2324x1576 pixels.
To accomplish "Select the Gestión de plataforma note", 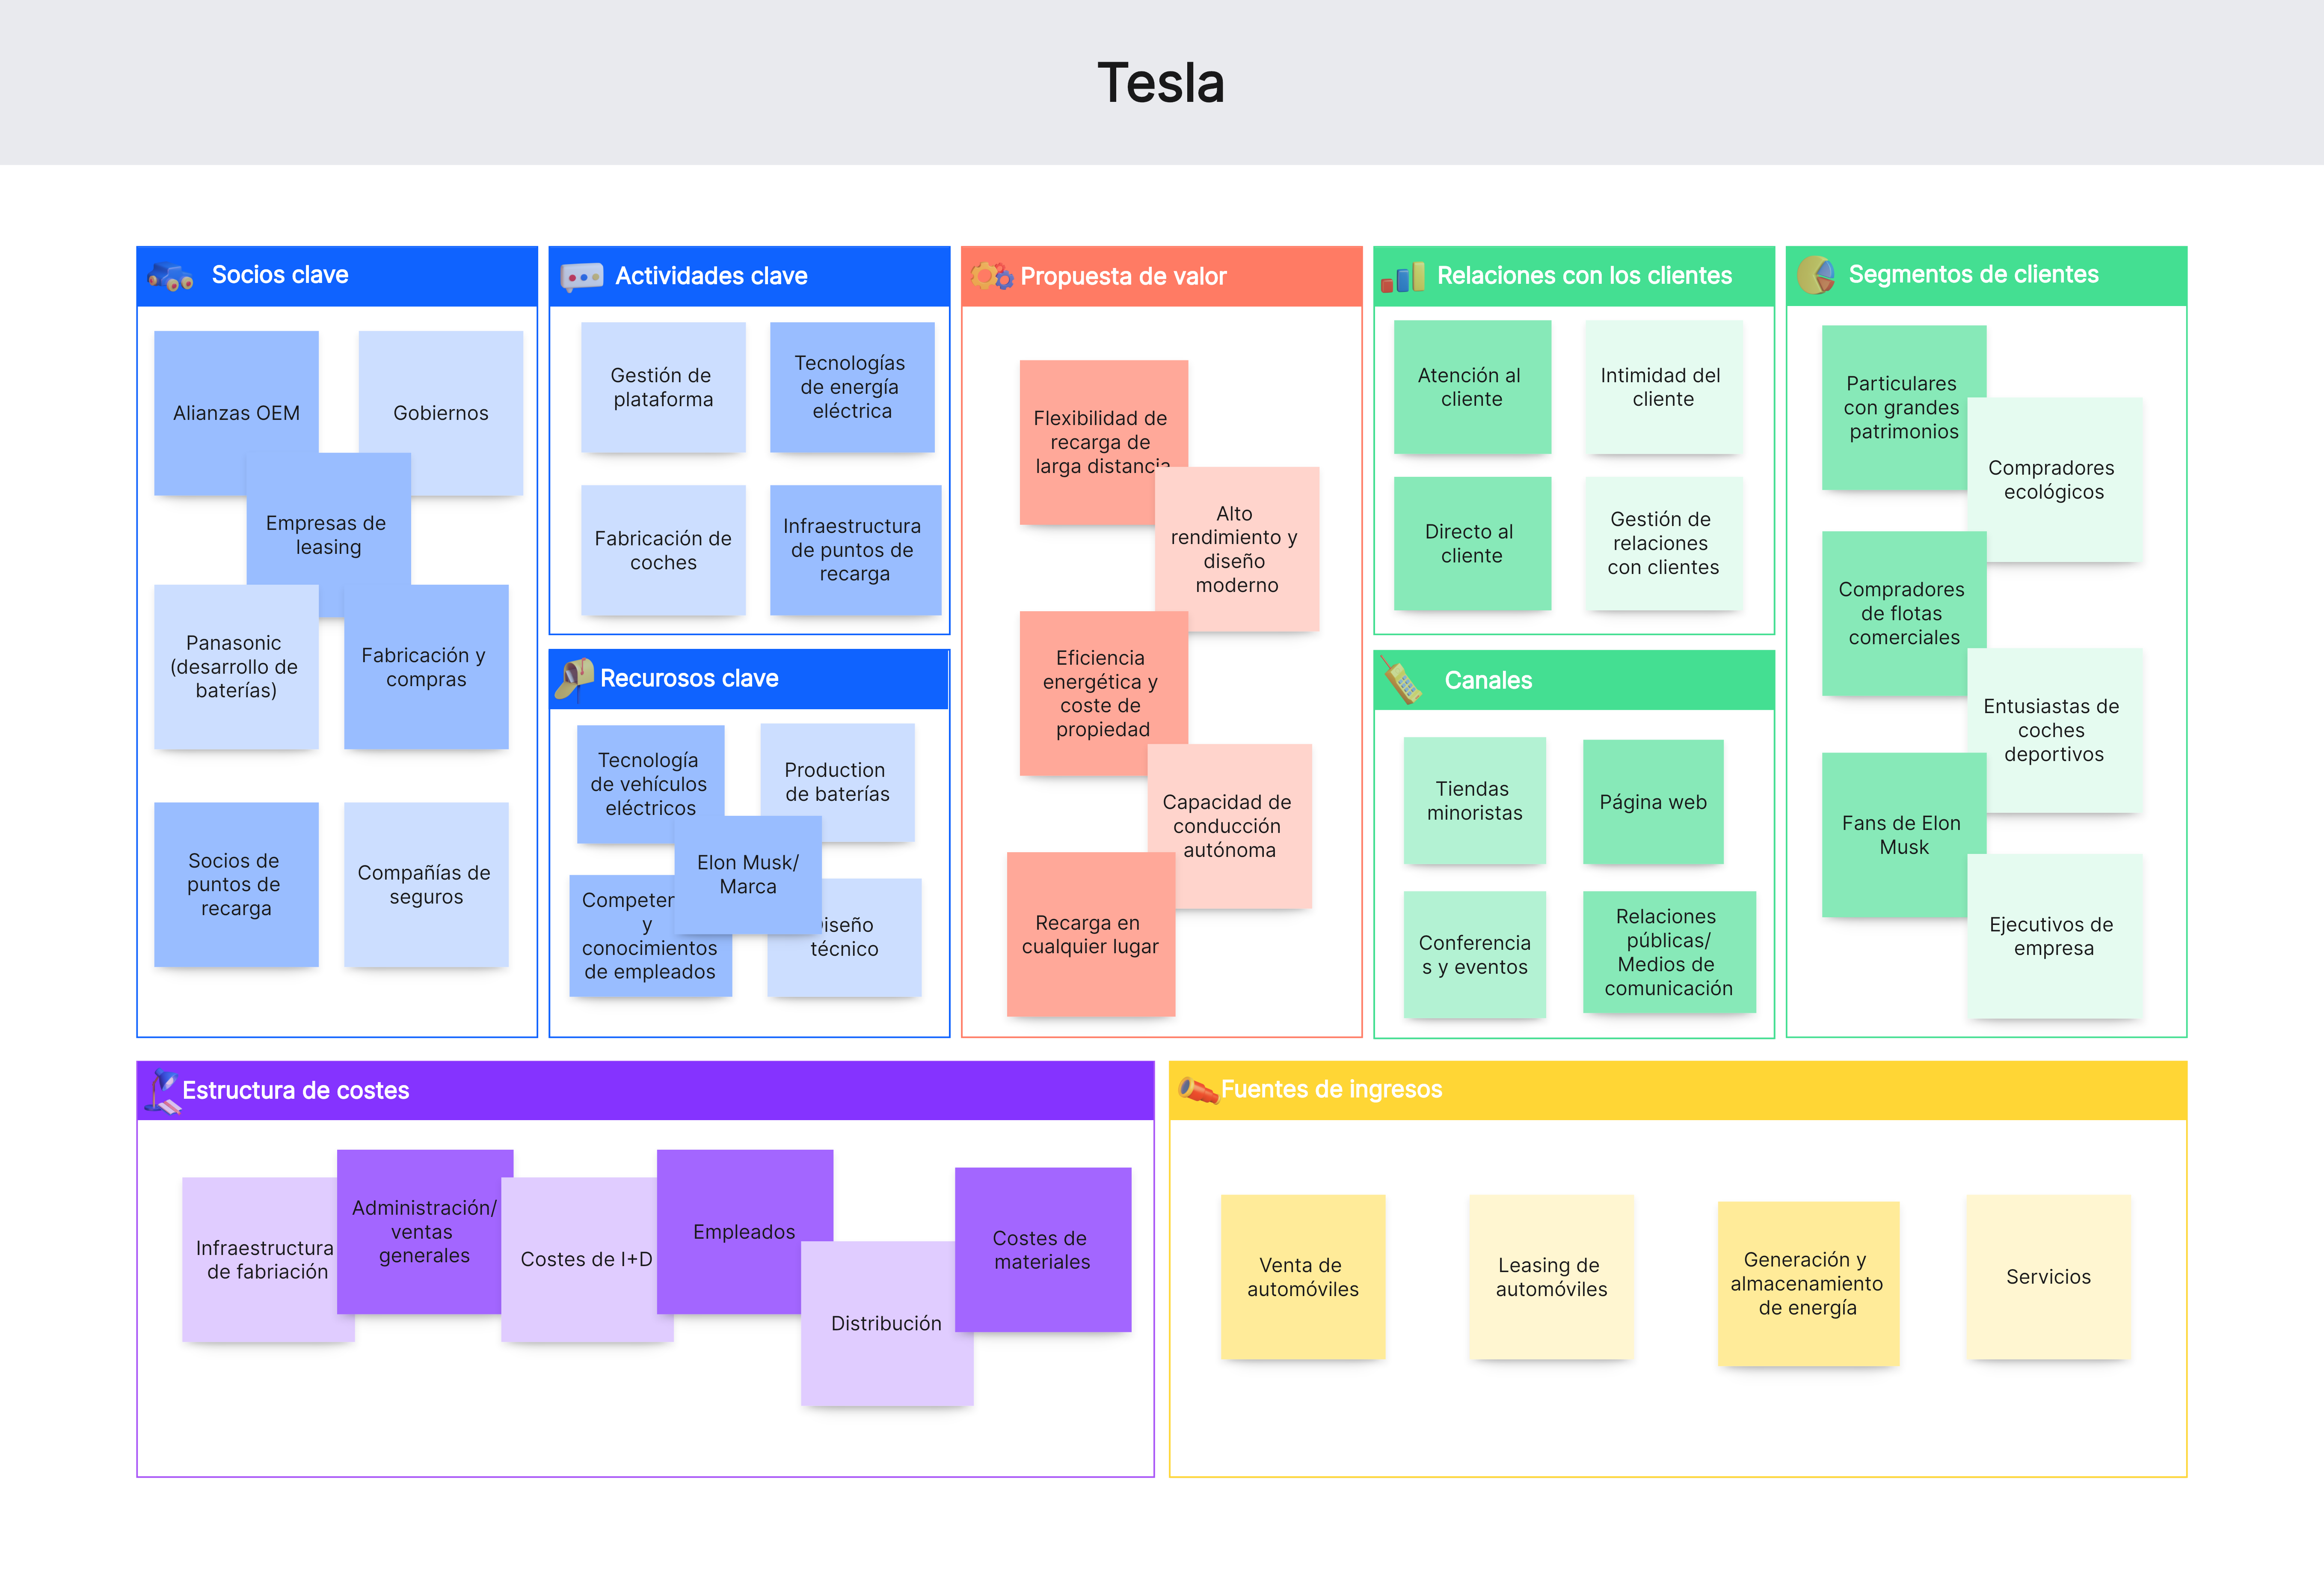I will point(663,387).
